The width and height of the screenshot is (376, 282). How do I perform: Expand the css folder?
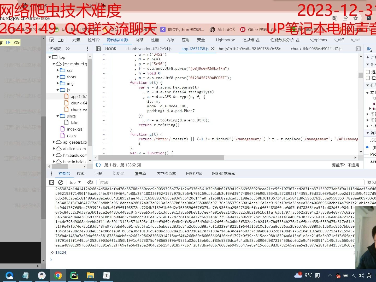click(x=58, y=70)
